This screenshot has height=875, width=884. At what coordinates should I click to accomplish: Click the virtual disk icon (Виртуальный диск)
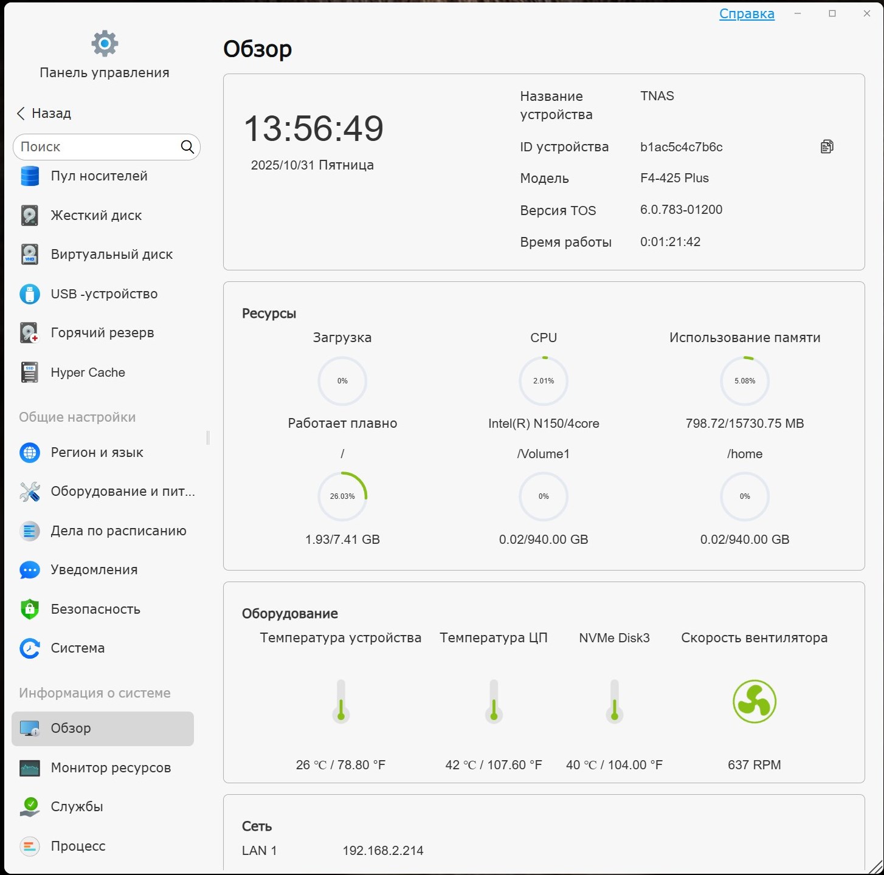[30, 255]
